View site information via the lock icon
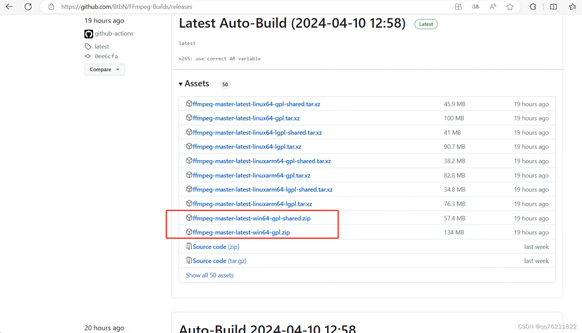This screenshot has height=333, width=582. (51, 7)
